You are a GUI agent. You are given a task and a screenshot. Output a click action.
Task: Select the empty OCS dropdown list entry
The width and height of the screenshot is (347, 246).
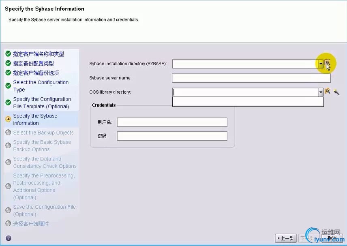248,102
